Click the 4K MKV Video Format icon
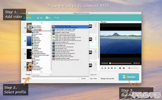Image resolution: width=162 pixels, height=100 pixels. click(x=53, y=56)
